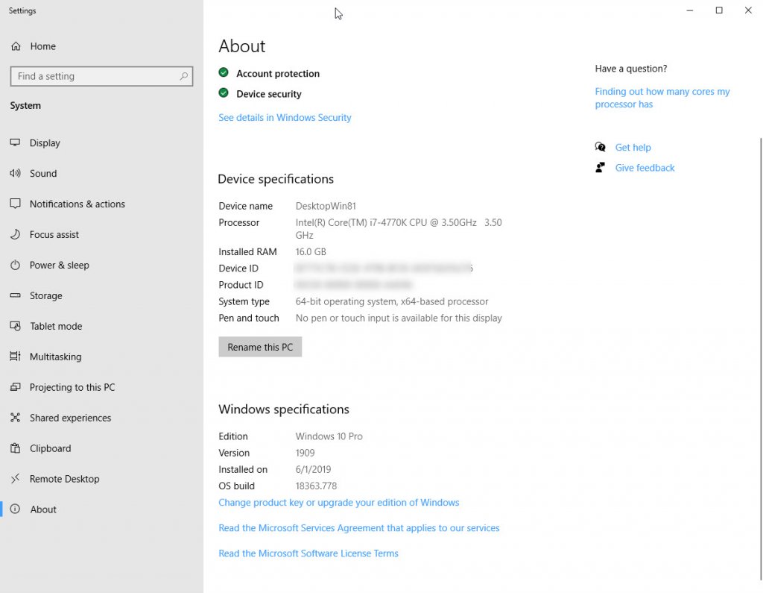The height and width of the screenshot is (593, 763).
Task: Click the Remote Desktop icon
Action: 15,478
